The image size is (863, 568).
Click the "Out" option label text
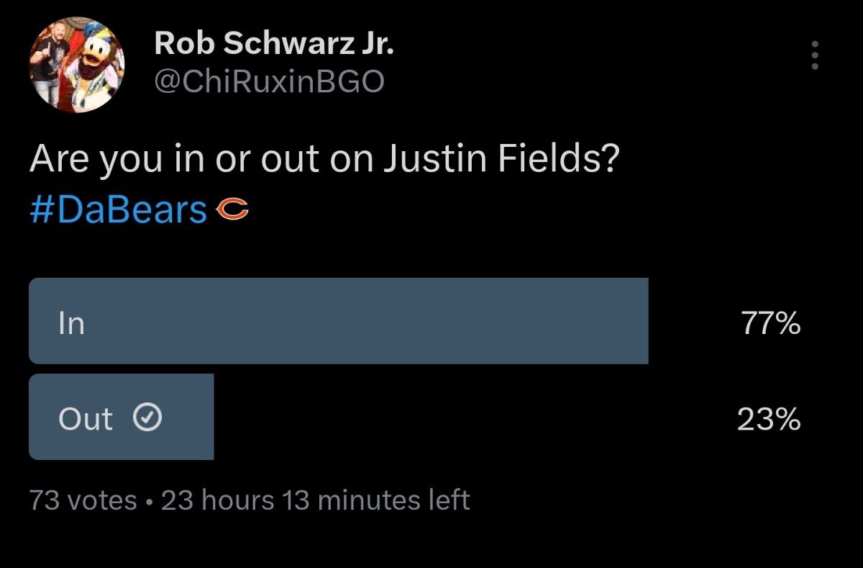86,419
